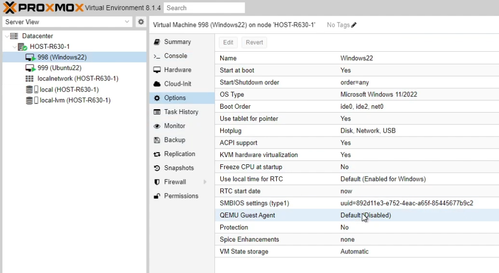499x273 pixels.
Task: Select the KVM hardware virtualization row
Action: point(357,155)
